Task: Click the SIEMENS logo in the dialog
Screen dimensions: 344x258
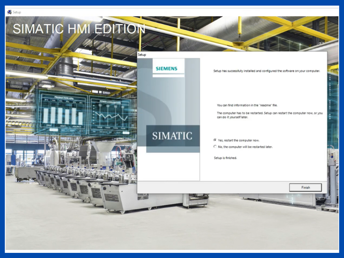Action: 166,68
